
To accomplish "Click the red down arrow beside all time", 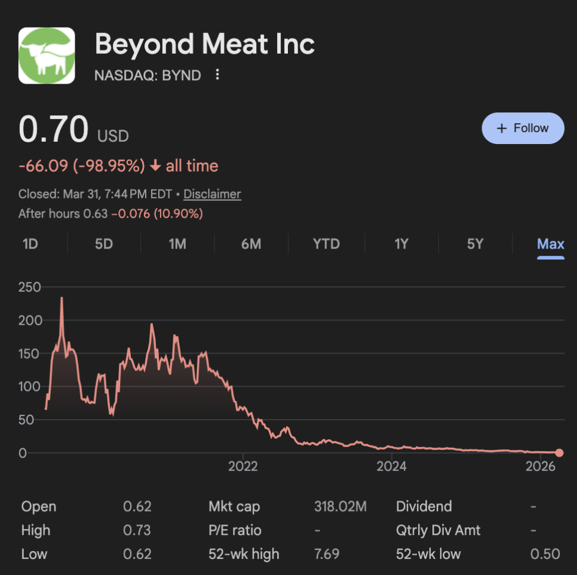I will [155, 166].
